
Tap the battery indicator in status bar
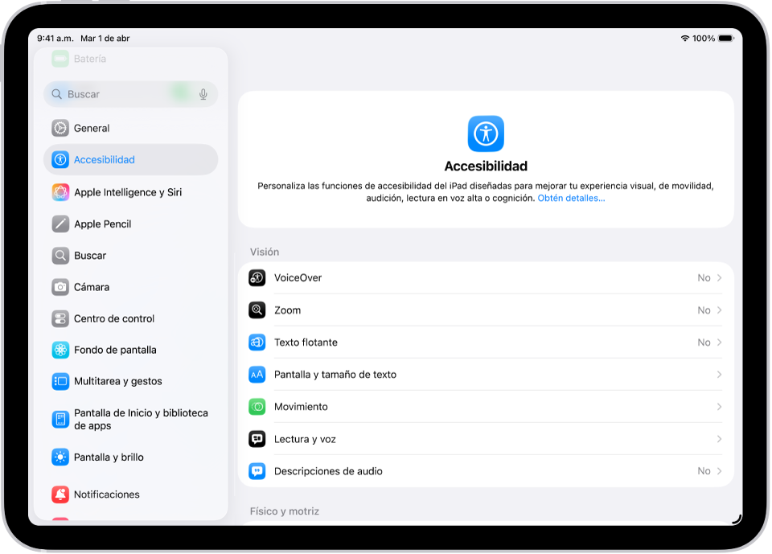(726, 37)
